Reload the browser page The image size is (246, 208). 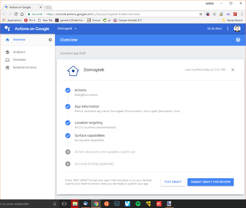point(16,14)
